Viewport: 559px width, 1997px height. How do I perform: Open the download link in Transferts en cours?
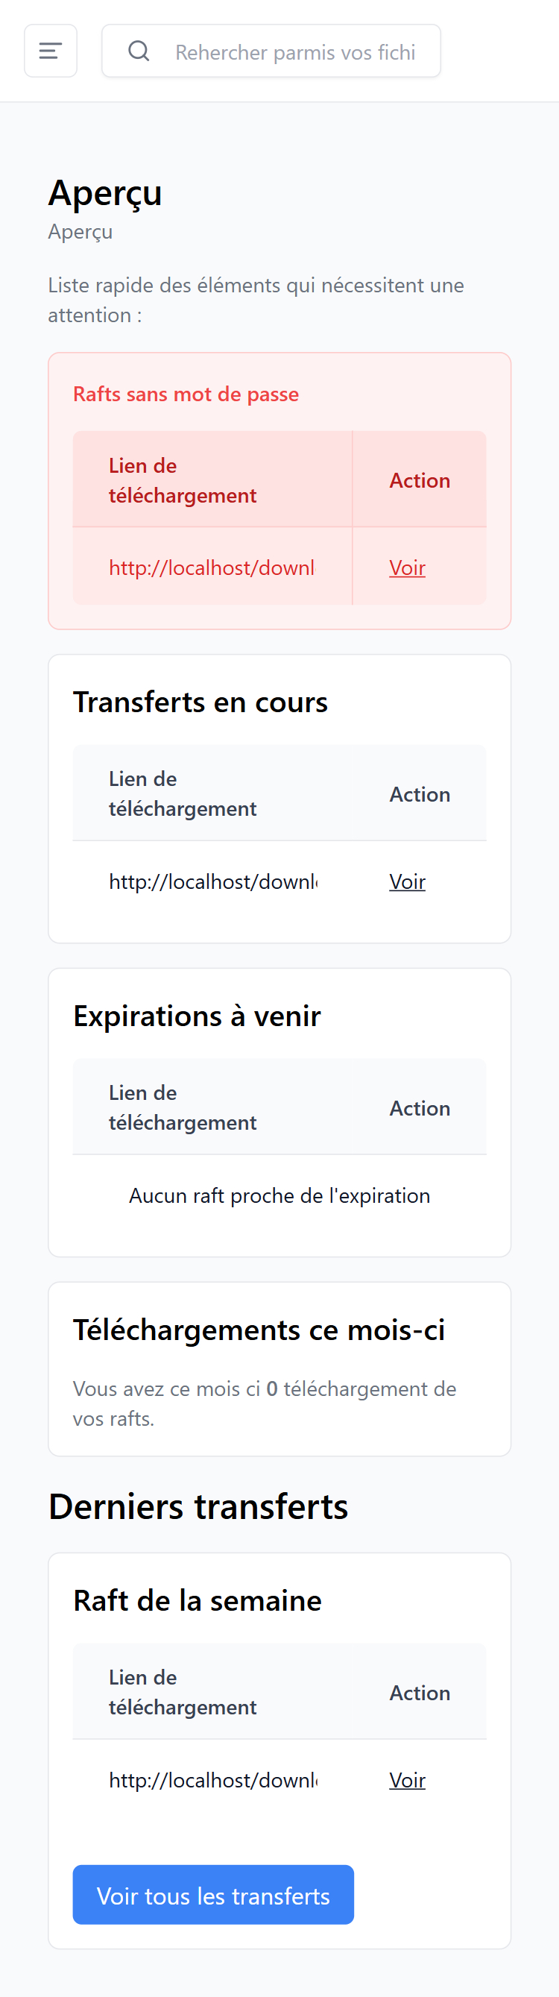pos(212,881)
